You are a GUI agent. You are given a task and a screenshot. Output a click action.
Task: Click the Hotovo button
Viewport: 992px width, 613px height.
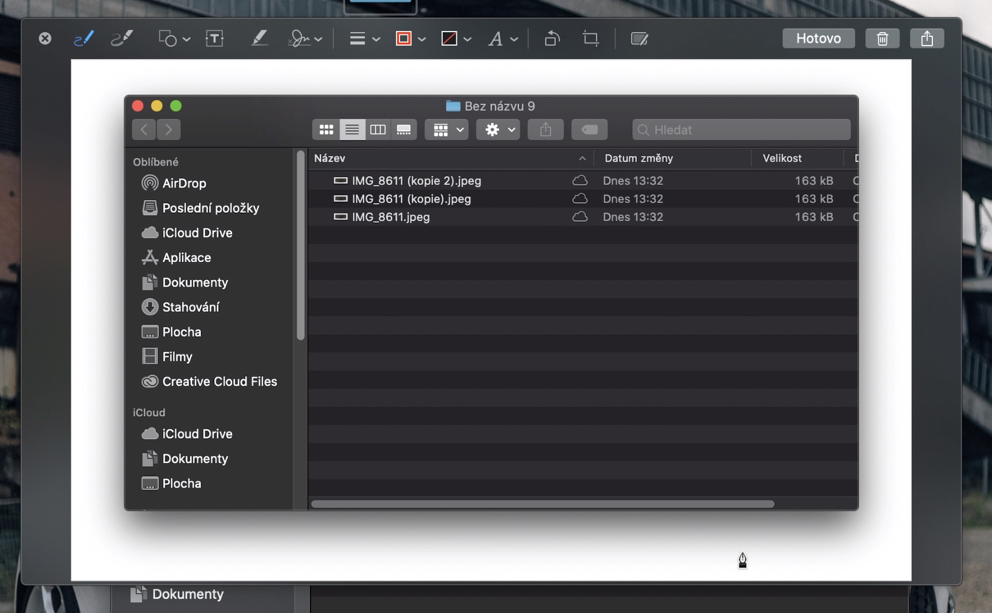819,38
